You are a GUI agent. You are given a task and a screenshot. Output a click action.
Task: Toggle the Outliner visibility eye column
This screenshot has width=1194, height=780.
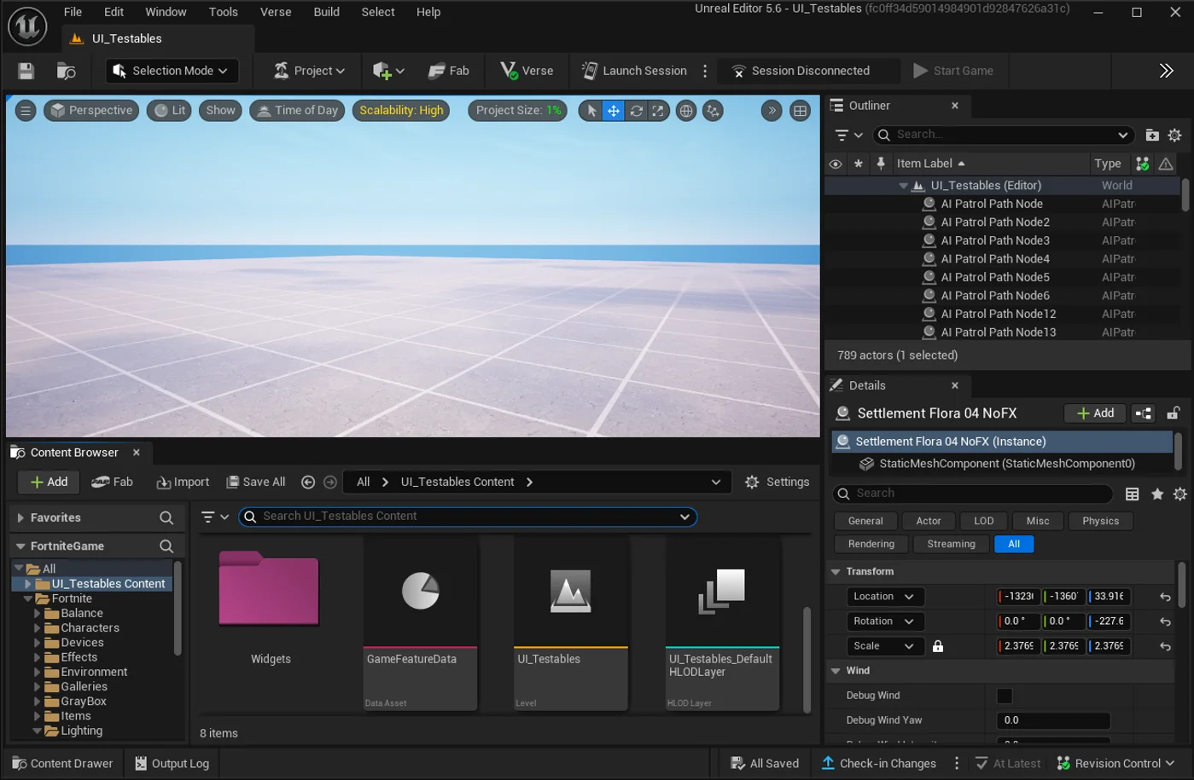pyautogui.click(x=836, y=164)
